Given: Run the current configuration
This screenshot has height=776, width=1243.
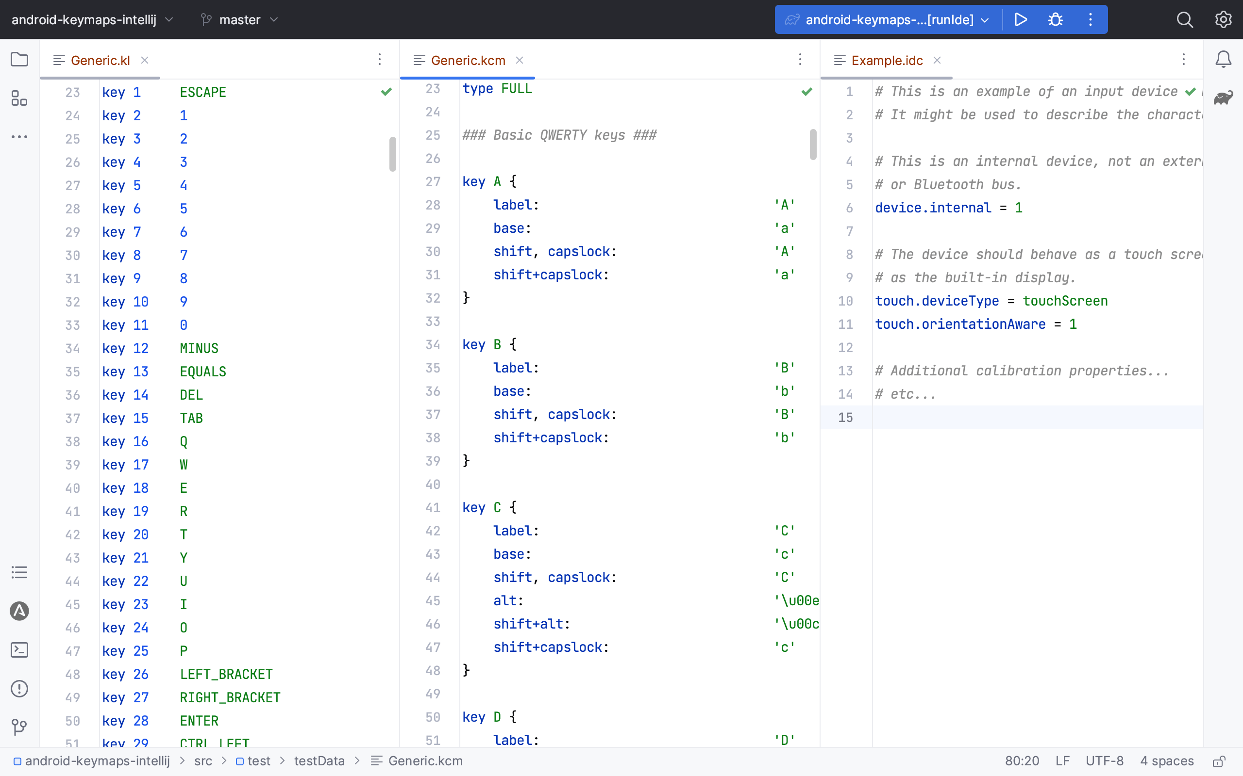Looking at the screenshot, I should click(x=1021, y=19).
